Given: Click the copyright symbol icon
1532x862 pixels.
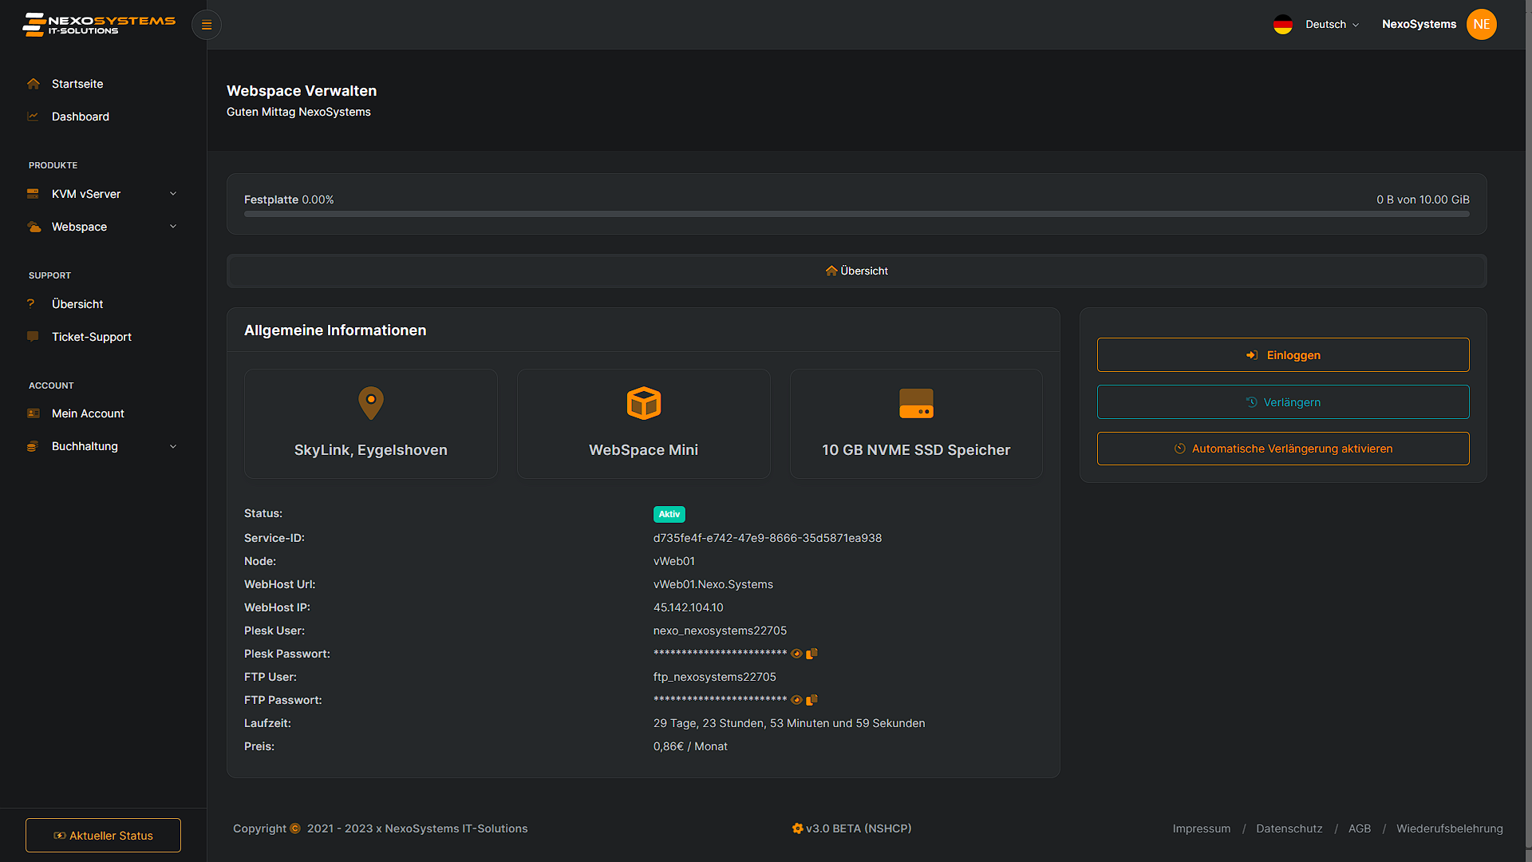Looking at the screenshot, I should point(295,828).
